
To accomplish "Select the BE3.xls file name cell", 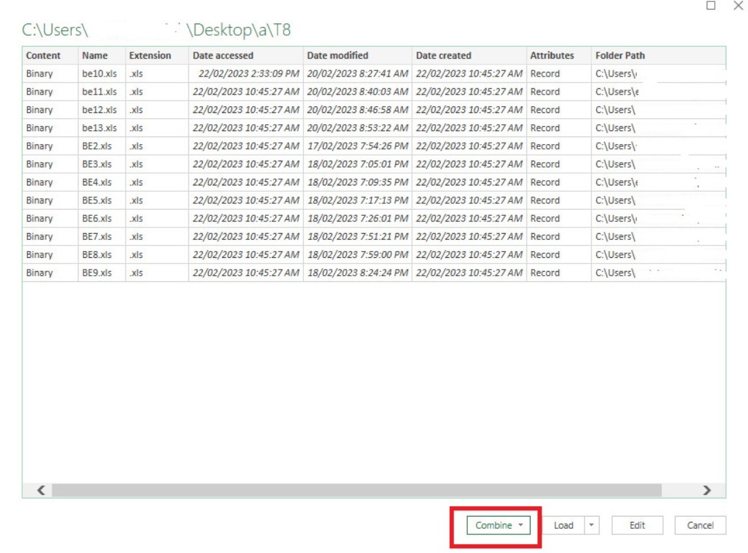I will 101,164.
